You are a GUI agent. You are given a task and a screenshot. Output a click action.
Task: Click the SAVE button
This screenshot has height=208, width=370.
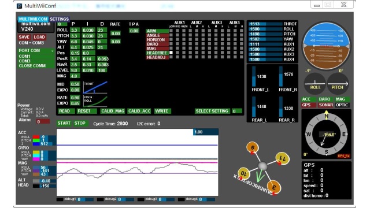click(x=24, y=37)
